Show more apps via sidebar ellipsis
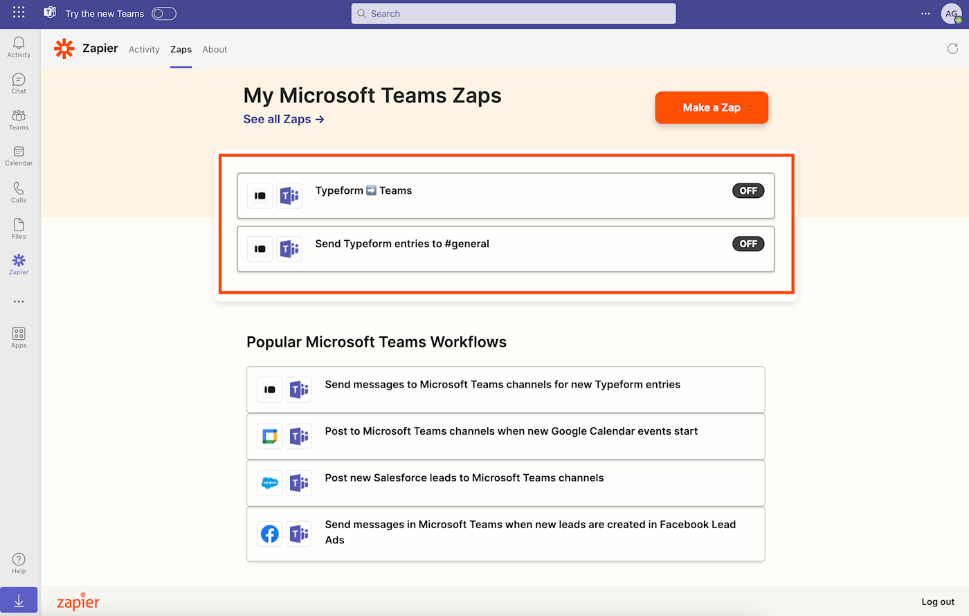Image resolution: width=969 pixels, height=616 pixels. coord(19,302)
